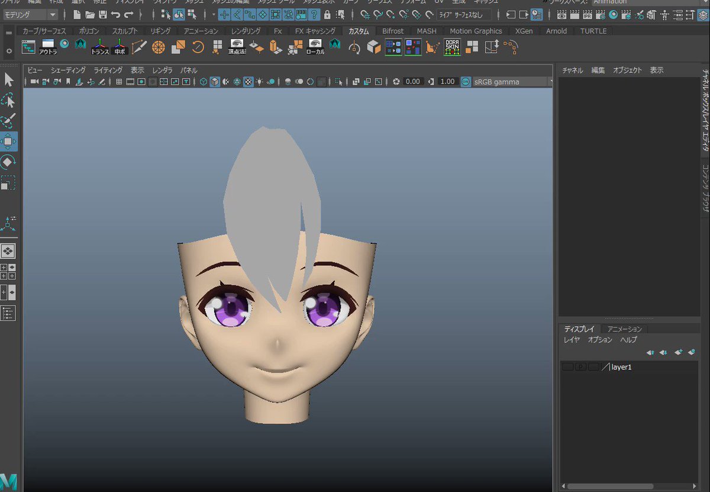Move layer up in Layer Editor

(650, 352)
